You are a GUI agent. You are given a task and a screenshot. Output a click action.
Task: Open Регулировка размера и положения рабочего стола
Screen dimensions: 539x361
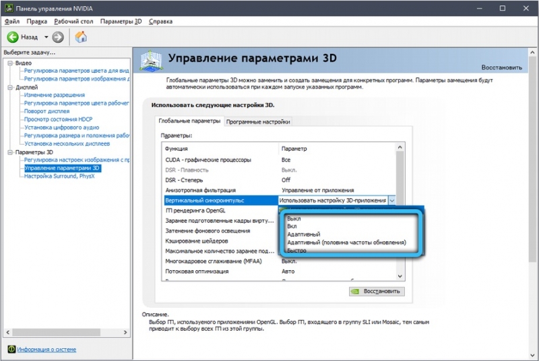pyautogui.click(x=77, y=135)
